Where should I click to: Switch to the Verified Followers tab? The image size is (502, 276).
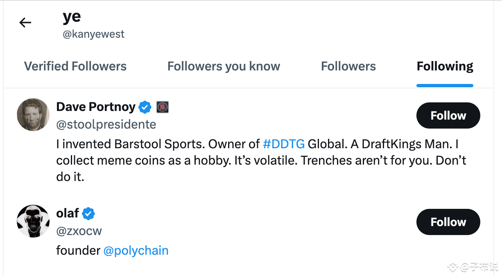75,66
